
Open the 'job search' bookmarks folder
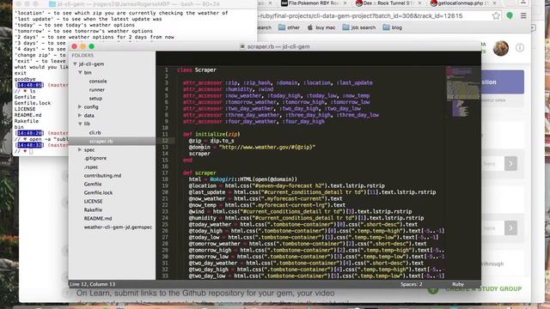(x=359, y=27)
